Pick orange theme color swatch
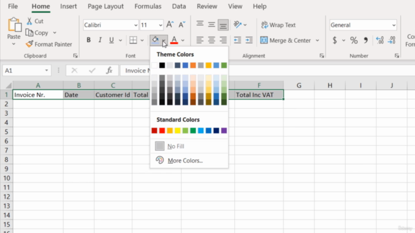This screenshot has height=233, width=415. (193, 65)
